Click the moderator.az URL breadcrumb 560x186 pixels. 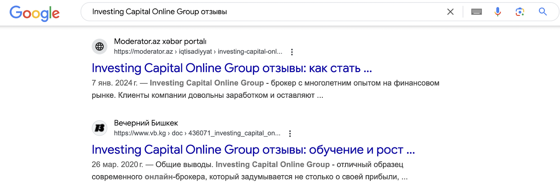[198, 51]
